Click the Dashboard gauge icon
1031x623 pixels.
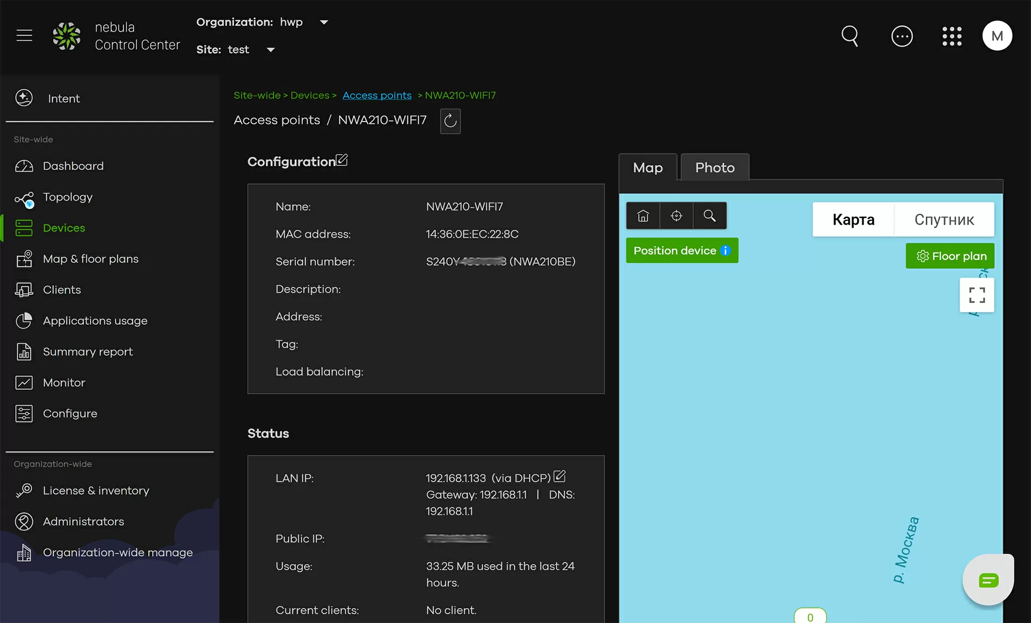click(24, 166)
